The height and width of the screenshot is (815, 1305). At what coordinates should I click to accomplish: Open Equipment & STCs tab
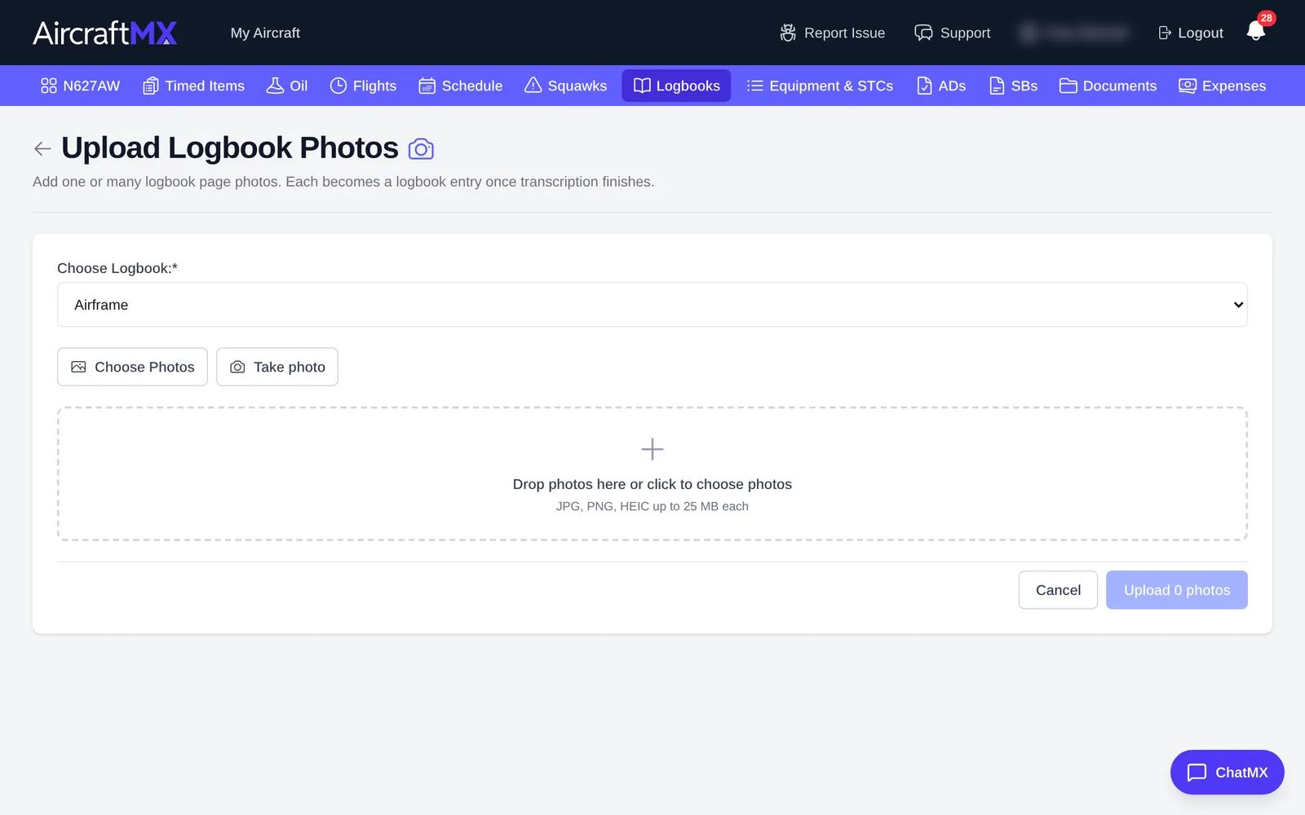[820, 86]
